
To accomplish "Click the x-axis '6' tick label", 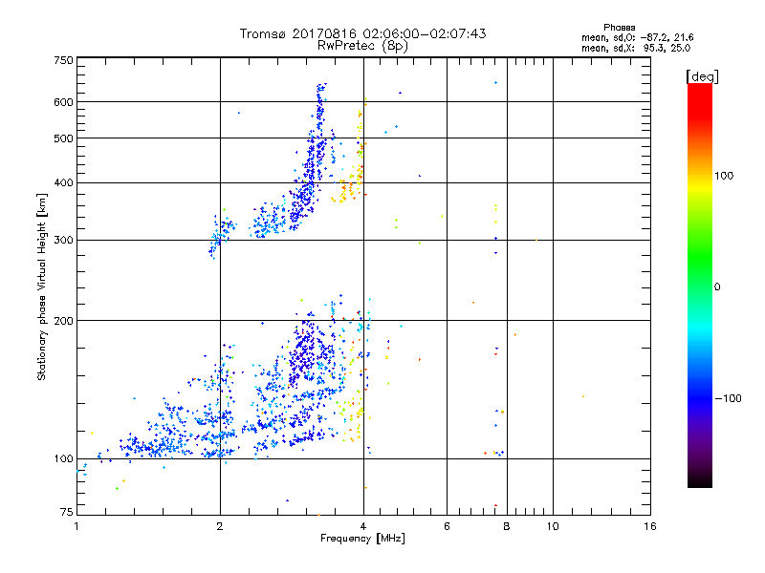I will click(x=447, y=526).
